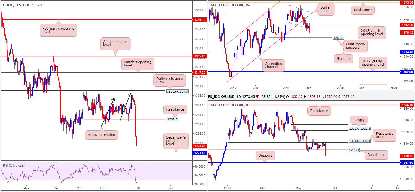Click the 1292.5 resistance price label
415x192 pixels.
point(173,119)
